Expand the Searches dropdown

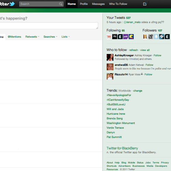click(x=50, y=37)
